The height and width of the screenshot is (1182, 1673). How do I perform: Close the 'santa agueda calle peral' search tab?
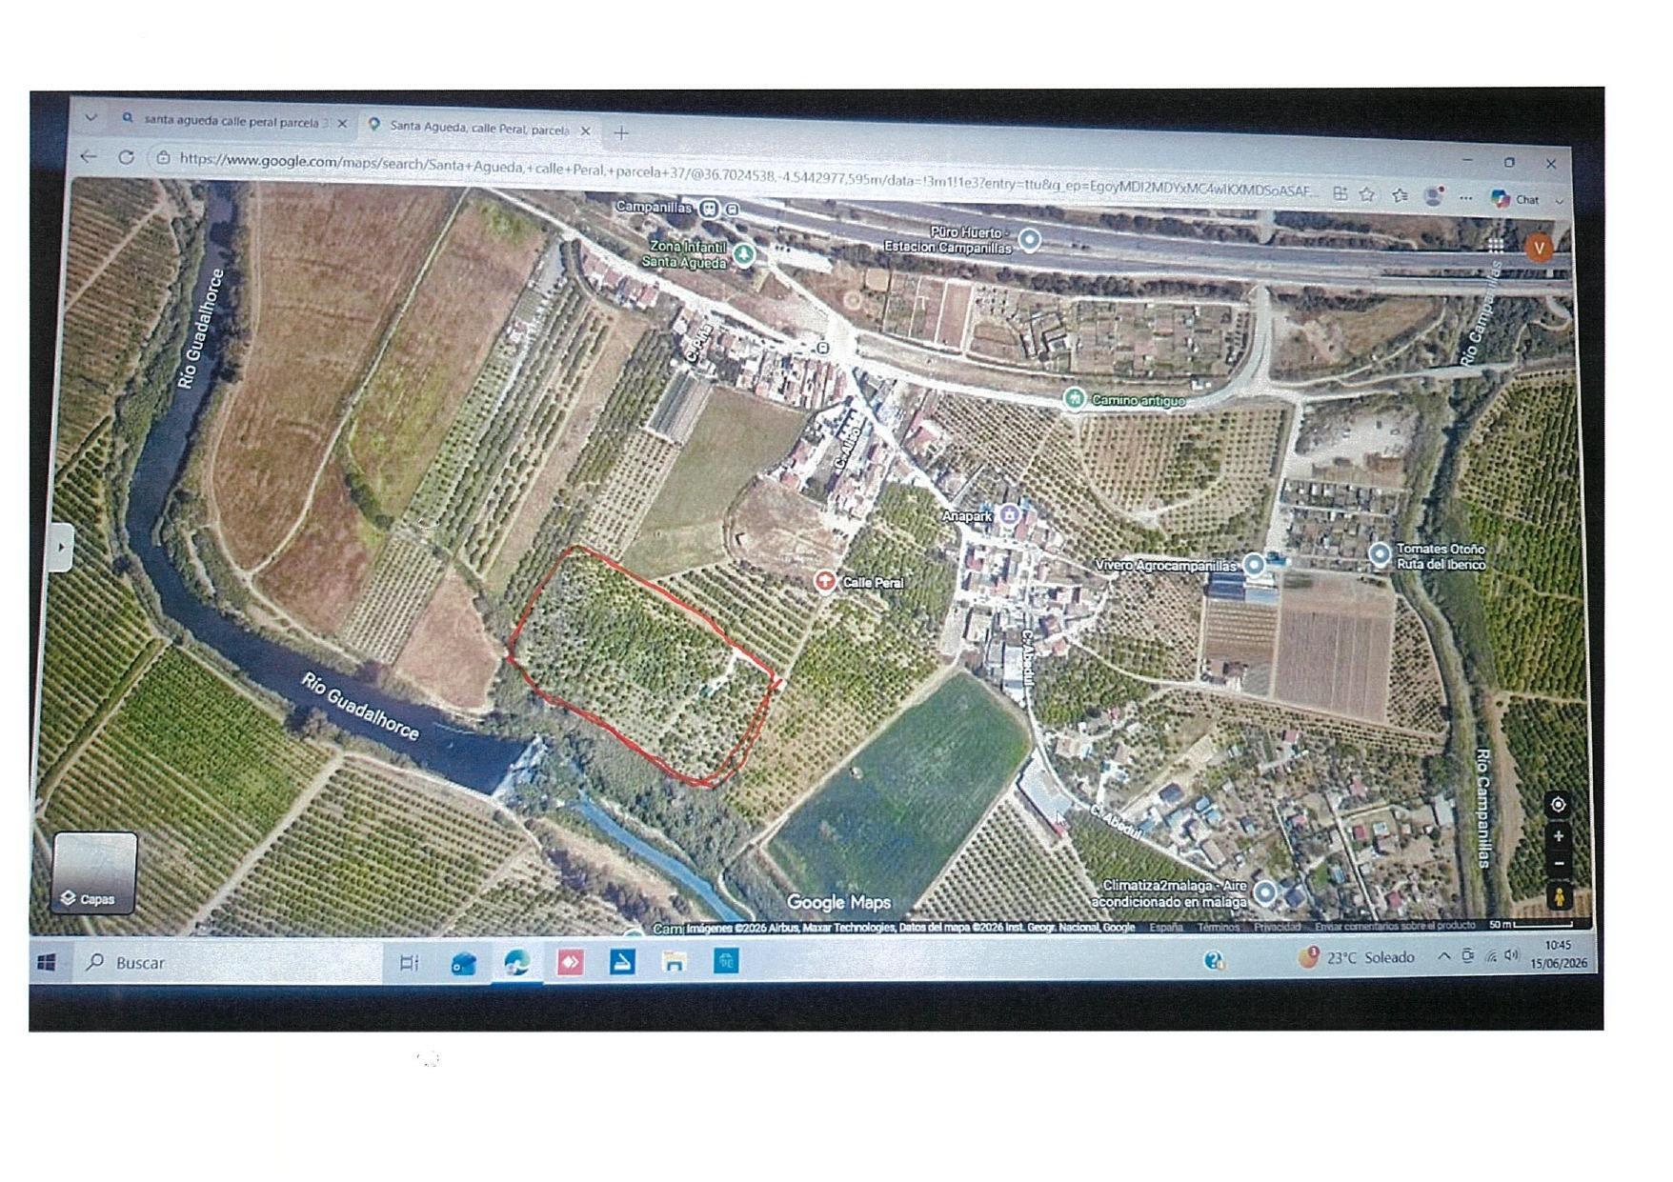342,123
